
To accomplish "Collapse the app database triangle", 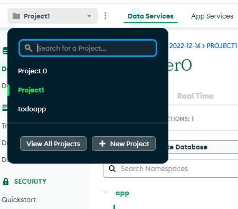I will 106,192.
